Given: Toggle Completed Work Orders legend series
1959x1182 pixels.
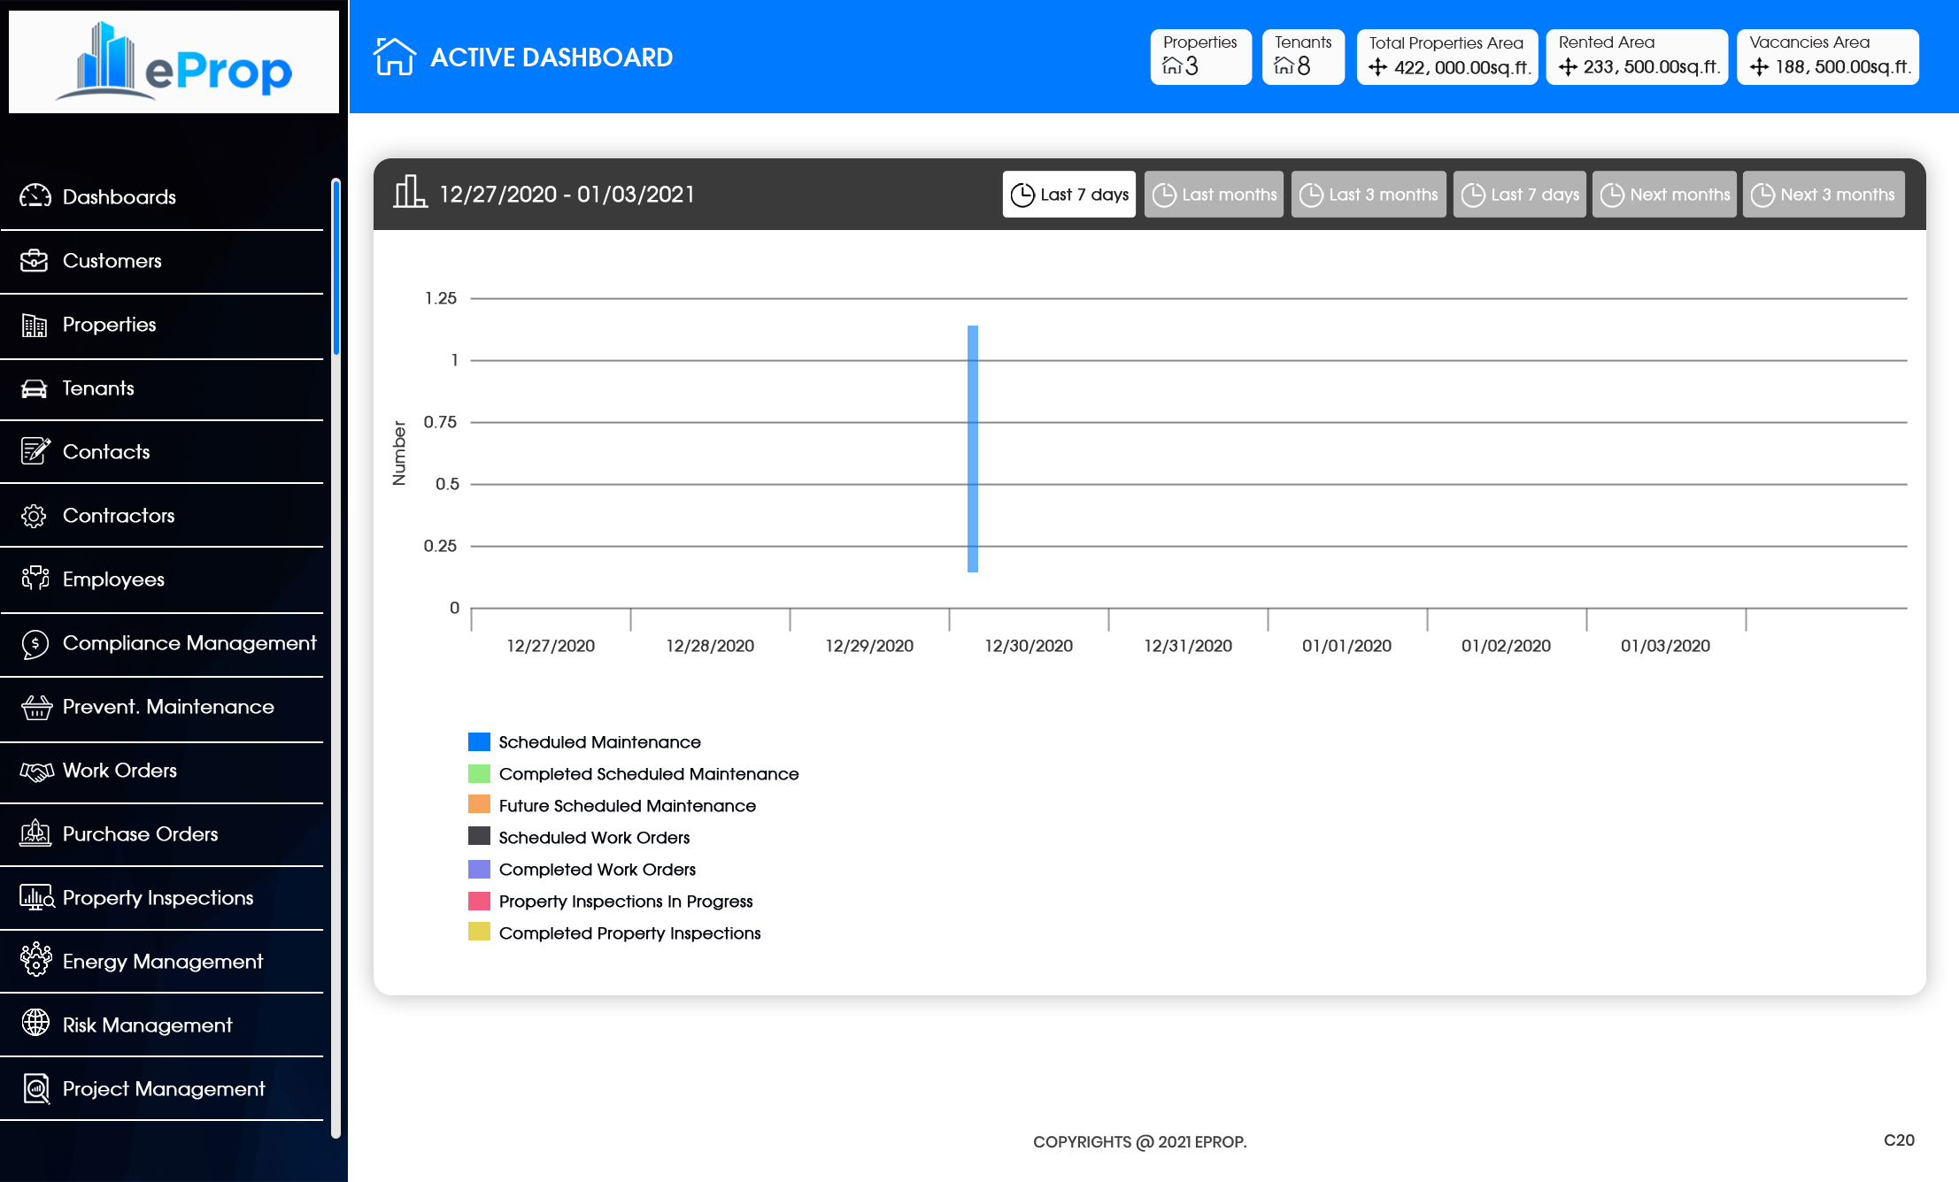Looking at the screenshot, I should [x=597, y=870].
